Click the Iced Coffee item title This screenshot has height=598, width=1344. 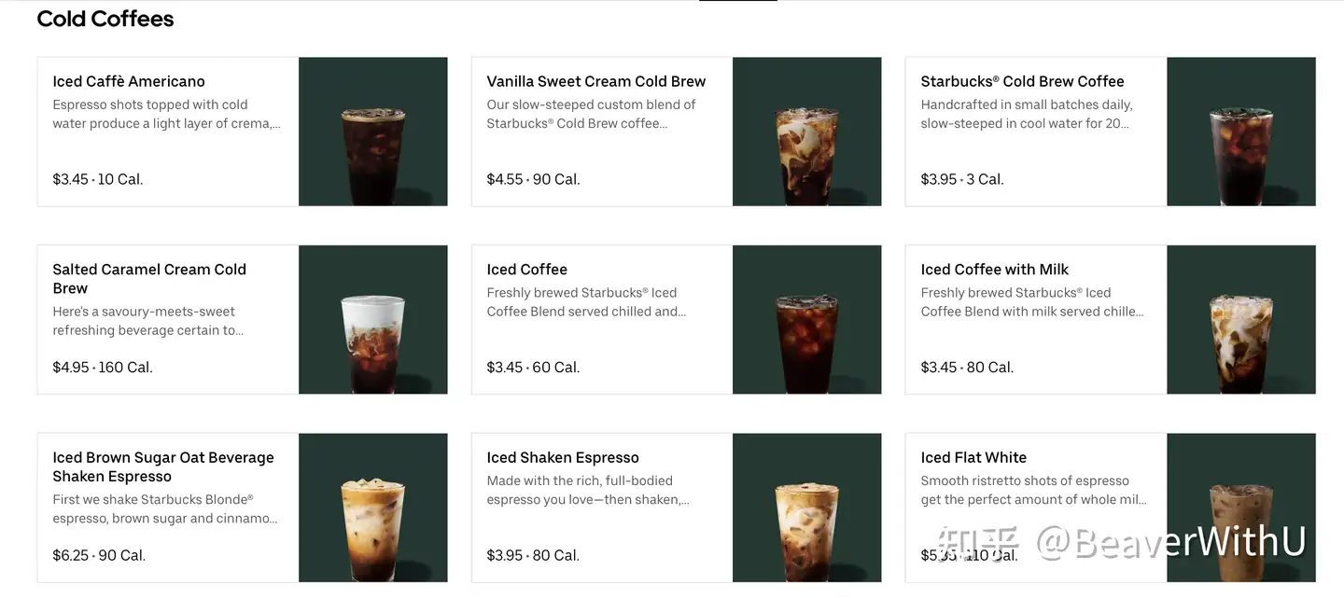coord(526,270)
